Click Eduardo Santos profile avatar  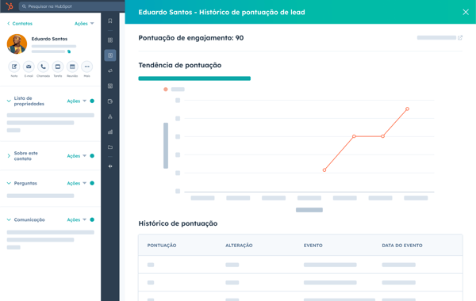17,44
